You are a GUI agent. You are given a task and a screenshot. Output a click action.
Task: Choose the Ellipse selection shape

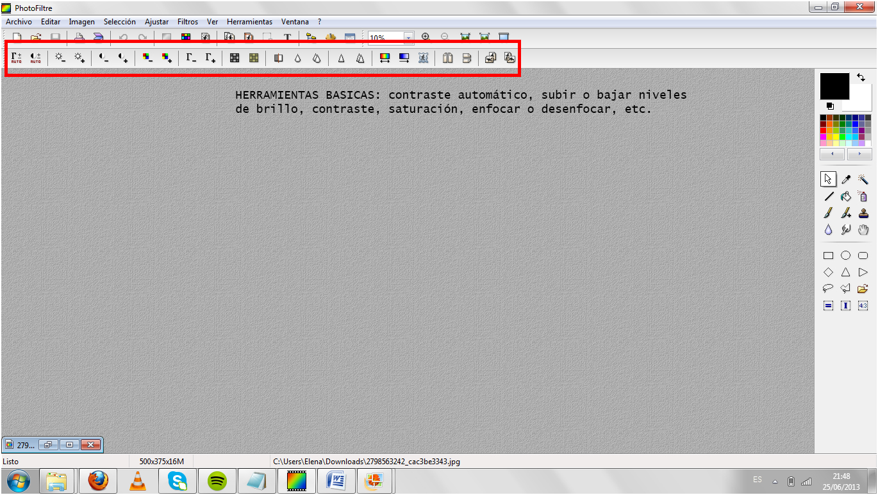[846, 255]
